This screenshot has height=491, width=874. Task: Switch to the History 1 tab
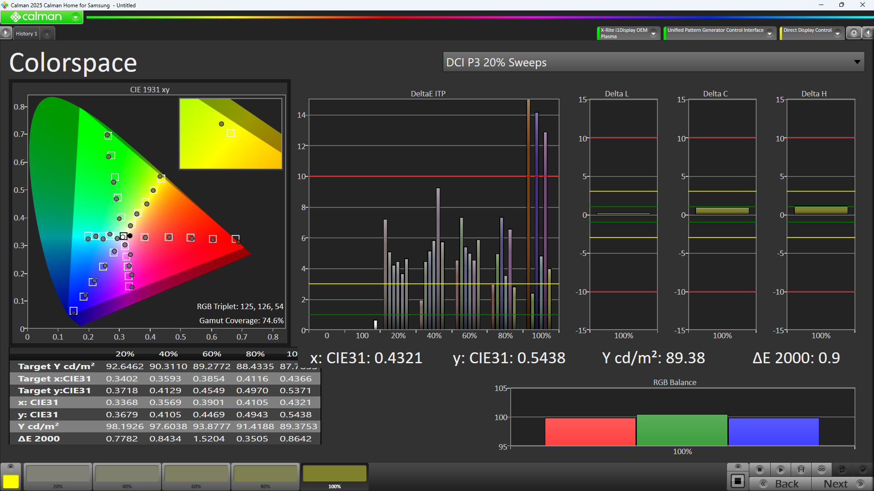point(26,34)
